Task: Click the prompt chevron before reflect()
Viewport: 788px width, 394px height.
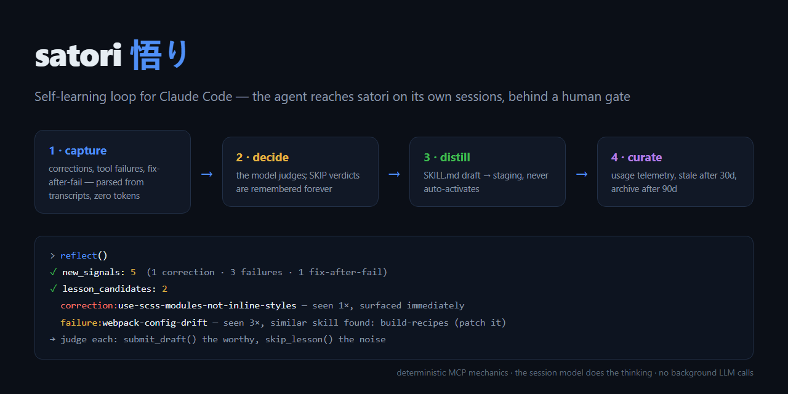Action: tap(53, 255)
